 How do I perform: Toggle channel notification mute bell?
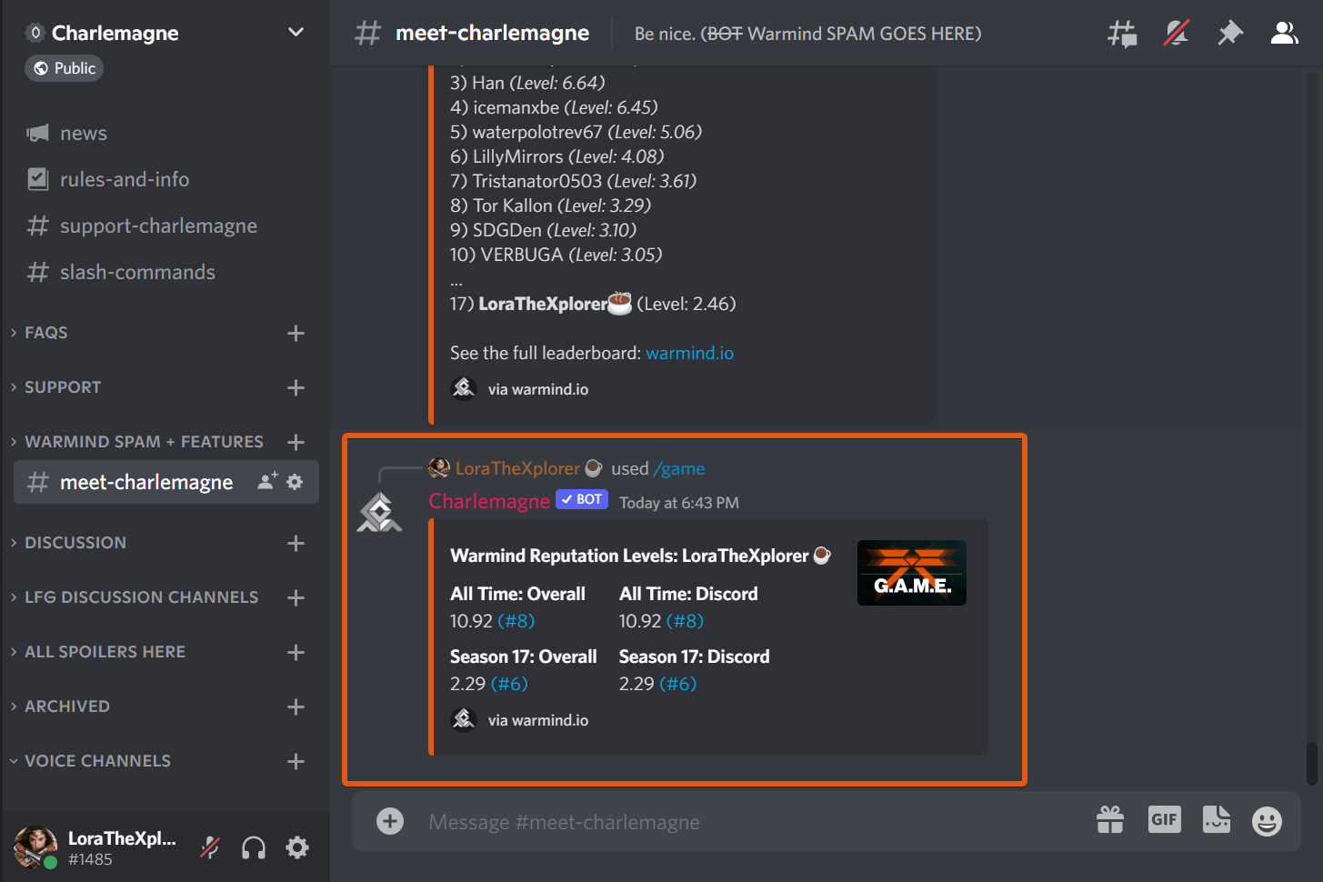click(1177, 34)
